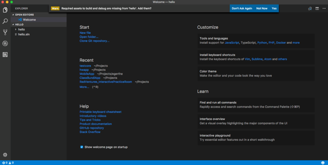Install Sublime keyboard shortcuts link

click(x=257, y=59)
